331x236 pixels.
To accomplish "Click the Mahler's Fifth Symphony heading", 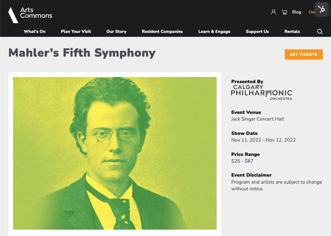I will [82, 53].
